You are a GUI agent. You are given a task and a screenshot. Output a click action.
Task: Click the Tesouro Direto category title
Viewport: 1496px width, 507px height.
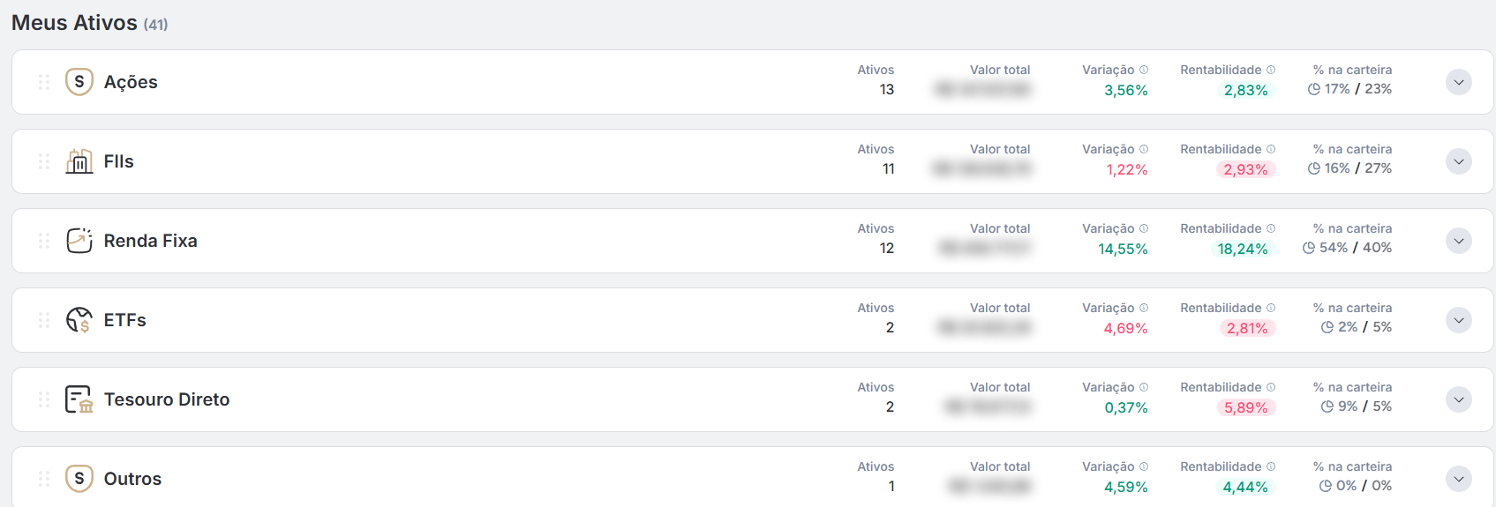(167, 399)
